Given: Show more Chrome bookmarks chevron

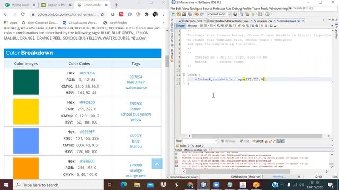Looking at the screenshot, I should (x=163, y=23).
